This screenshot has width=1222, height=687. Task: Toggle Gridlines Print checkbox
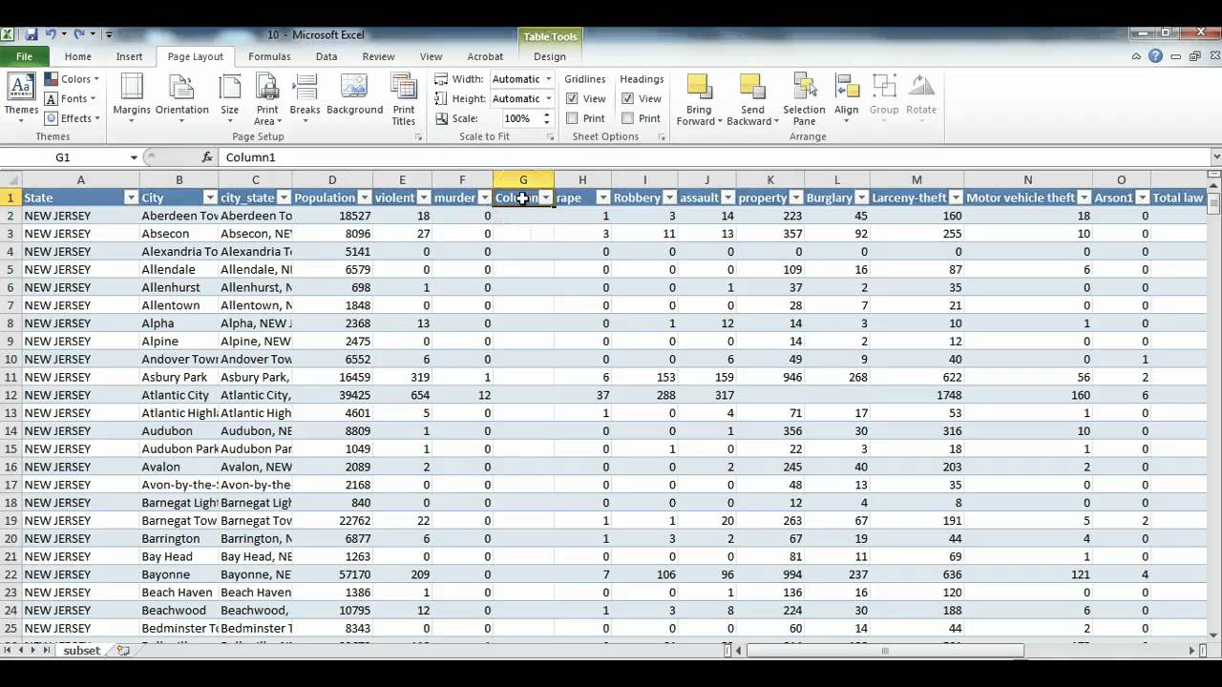572,118
